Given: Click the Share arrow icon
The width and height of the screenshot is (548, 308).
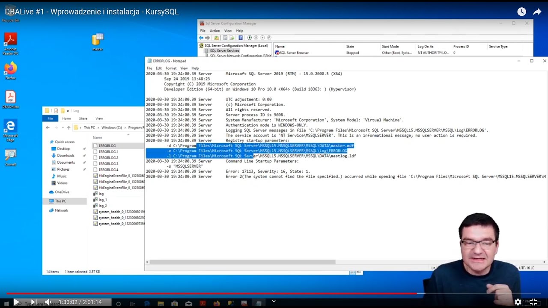Looking at the screenshot, I should (537, 12).
